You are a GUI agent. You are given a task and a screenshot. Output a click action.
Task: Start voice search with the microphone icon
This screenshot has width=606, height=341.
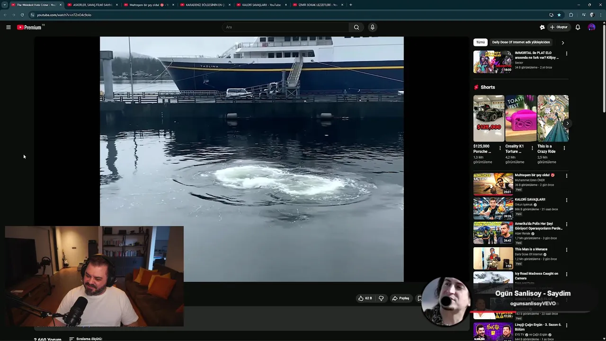coord(373,27)
